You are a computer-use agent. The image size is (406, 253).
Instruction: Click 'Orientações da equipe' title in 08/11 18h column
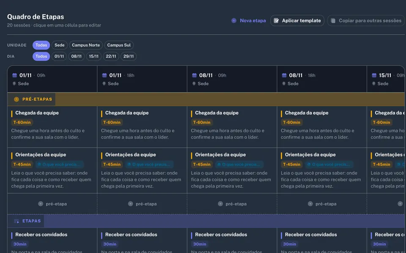310,155
